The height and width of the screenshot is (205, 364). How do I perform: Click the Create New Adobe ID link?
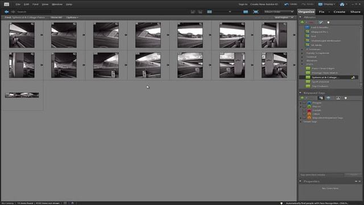coord(264,4)
